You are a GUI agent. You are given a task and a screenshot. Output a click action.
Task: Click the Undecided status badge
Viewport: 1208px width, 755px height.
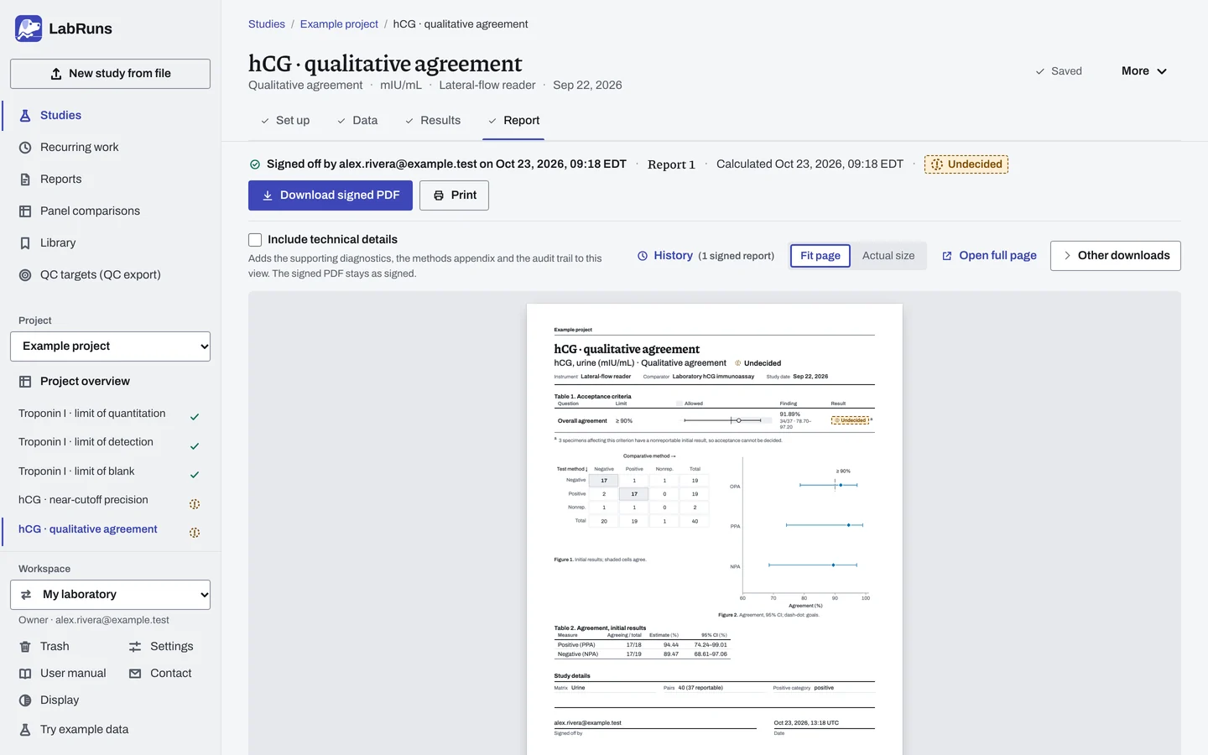[x=966, y=164]
